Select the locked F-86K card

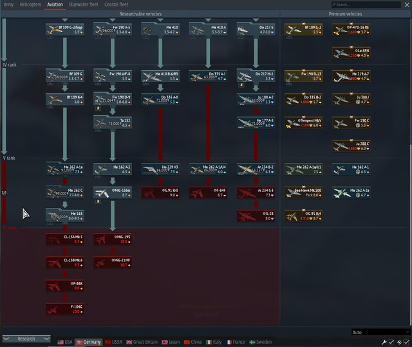[65, 286]
